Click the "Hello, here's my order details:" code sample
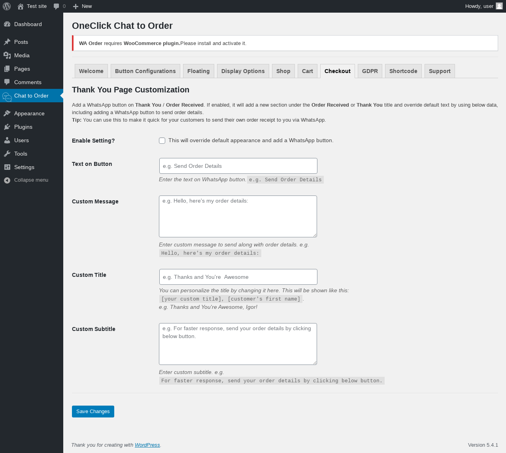The height and width of the screenshot is (453, 506). (x=210, y=253)
